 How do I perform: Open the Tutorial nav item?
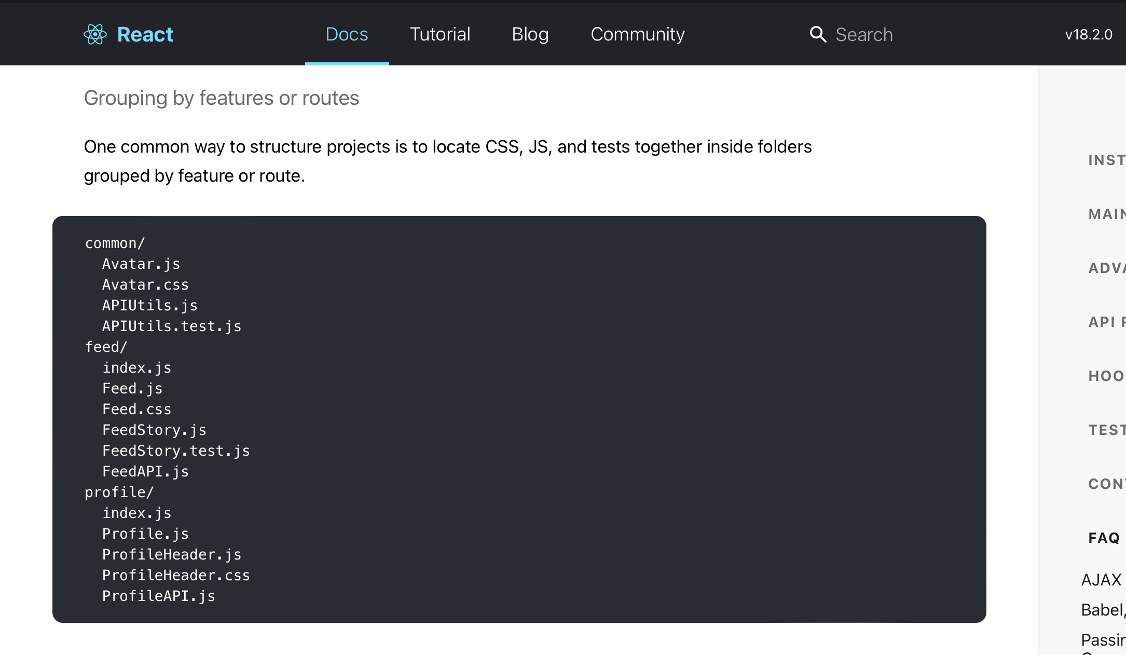tap(440, 34)
